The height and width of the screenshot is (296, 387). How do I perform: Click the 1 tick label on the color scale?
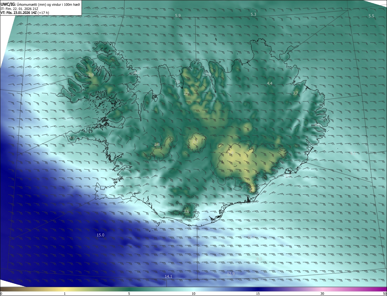(65, 294)
